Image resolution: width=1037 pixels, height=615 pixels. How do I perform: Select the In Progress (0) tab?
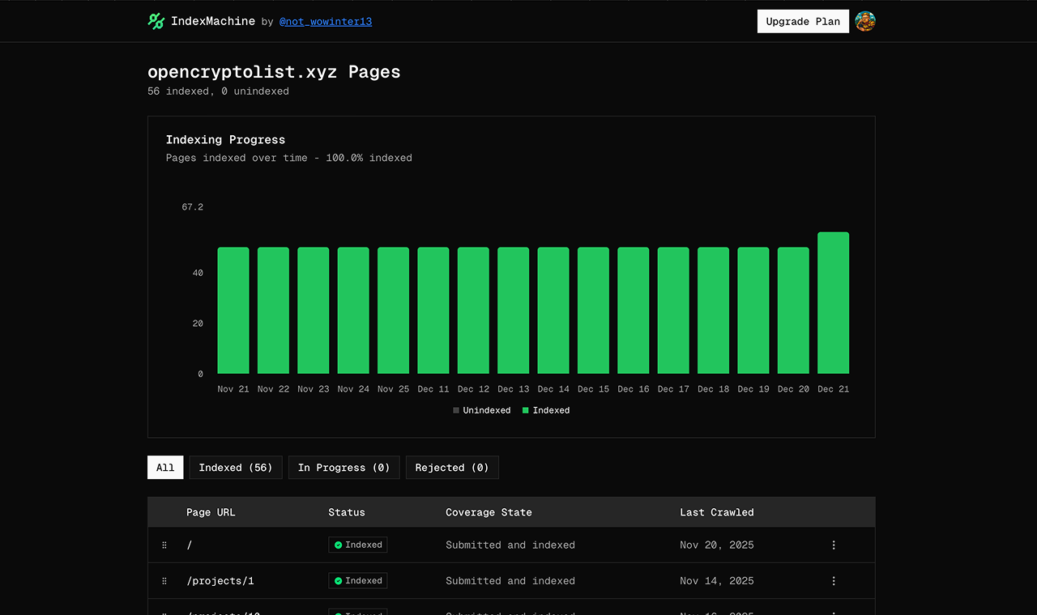pyautogui.click(x=344, y=467)
